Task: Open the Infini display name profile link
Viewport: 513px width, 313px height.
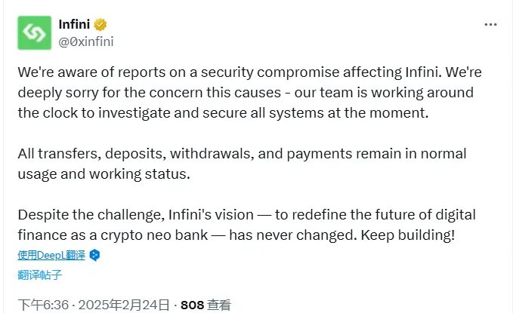Action: click(76, 23)
